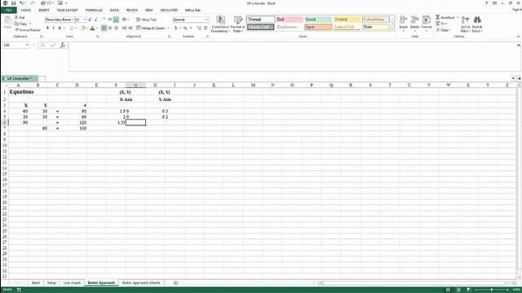Click into the Name Box
The height and width of the screenshot is (293, 522).
click(15, 45)
